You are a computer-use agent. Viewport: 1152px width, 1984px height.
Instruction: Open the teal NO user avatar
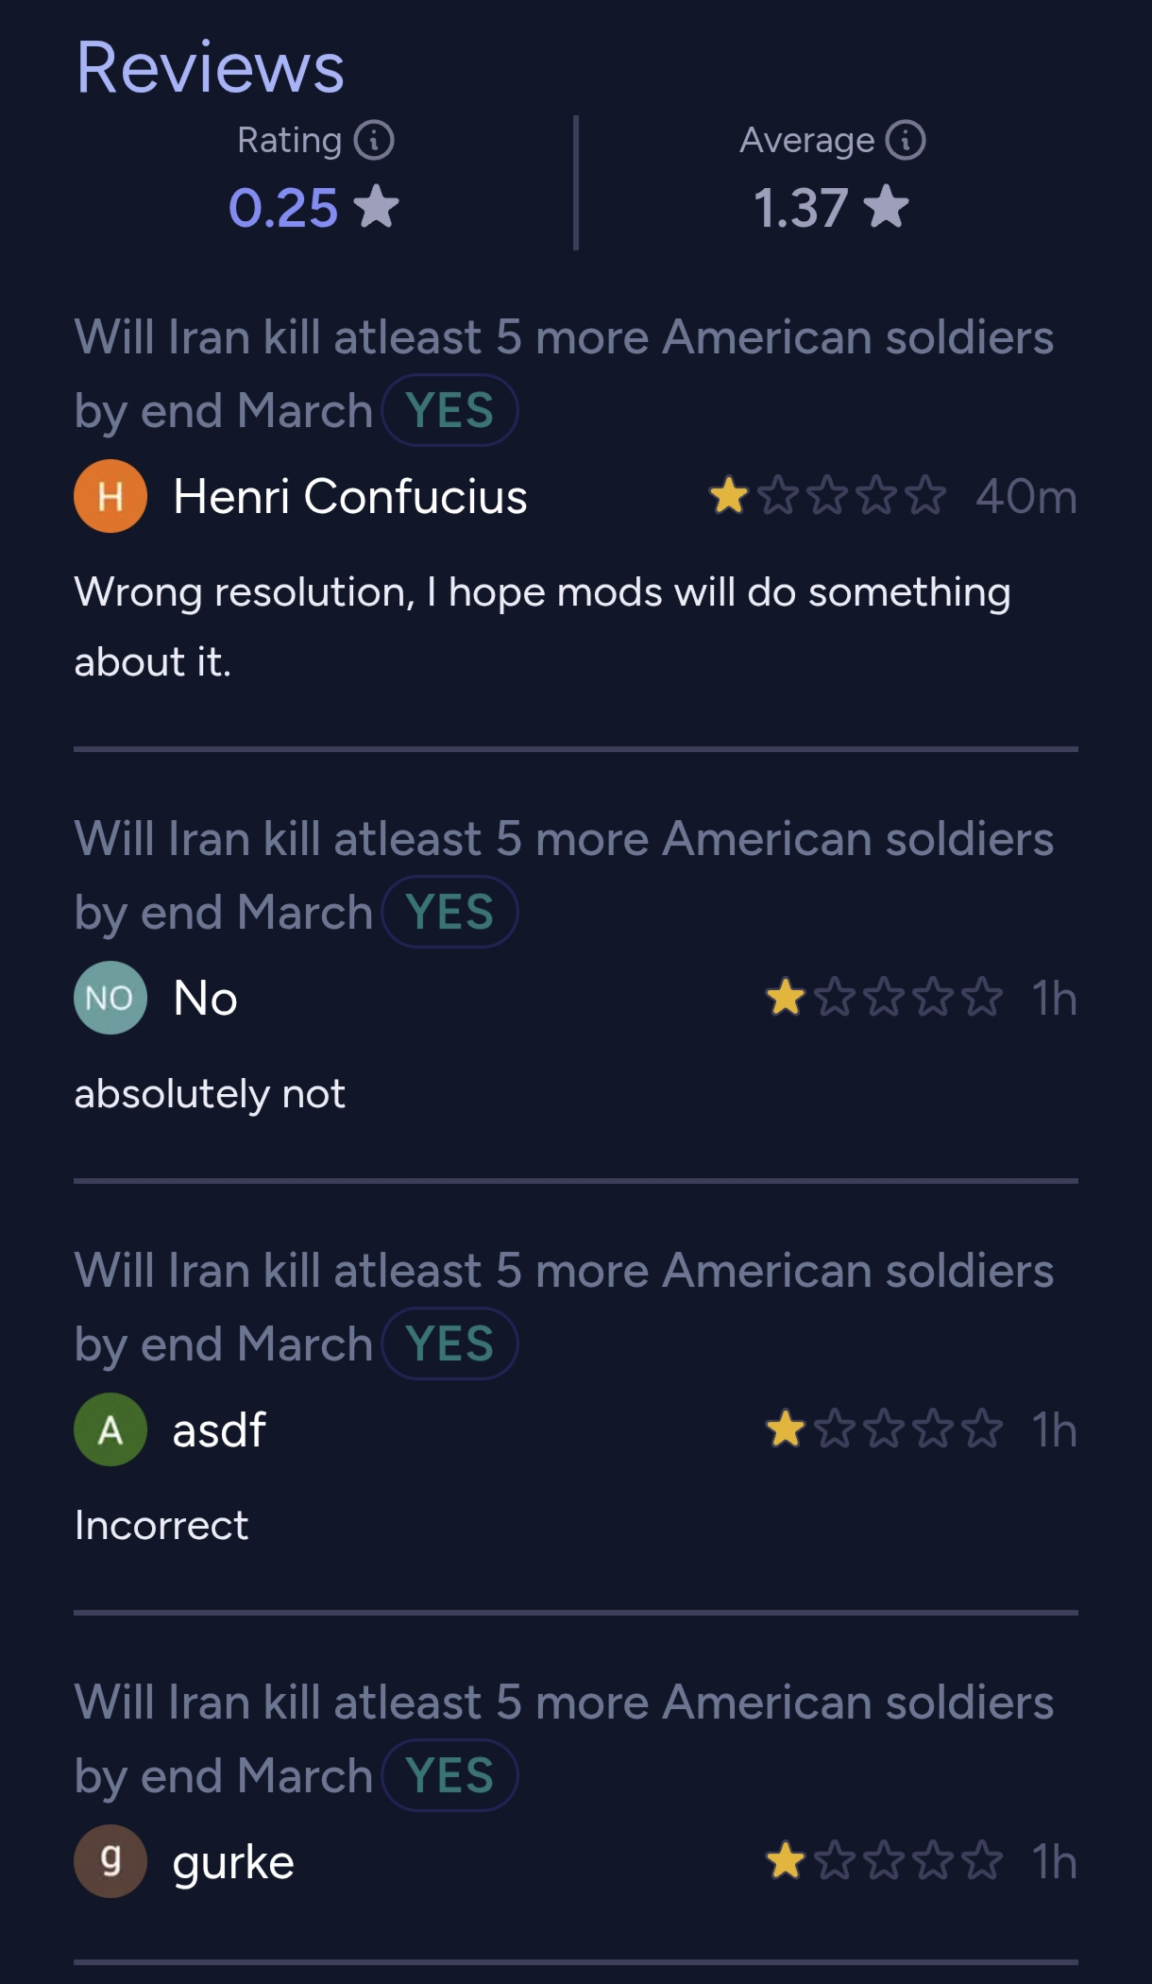tap(110, 998)
